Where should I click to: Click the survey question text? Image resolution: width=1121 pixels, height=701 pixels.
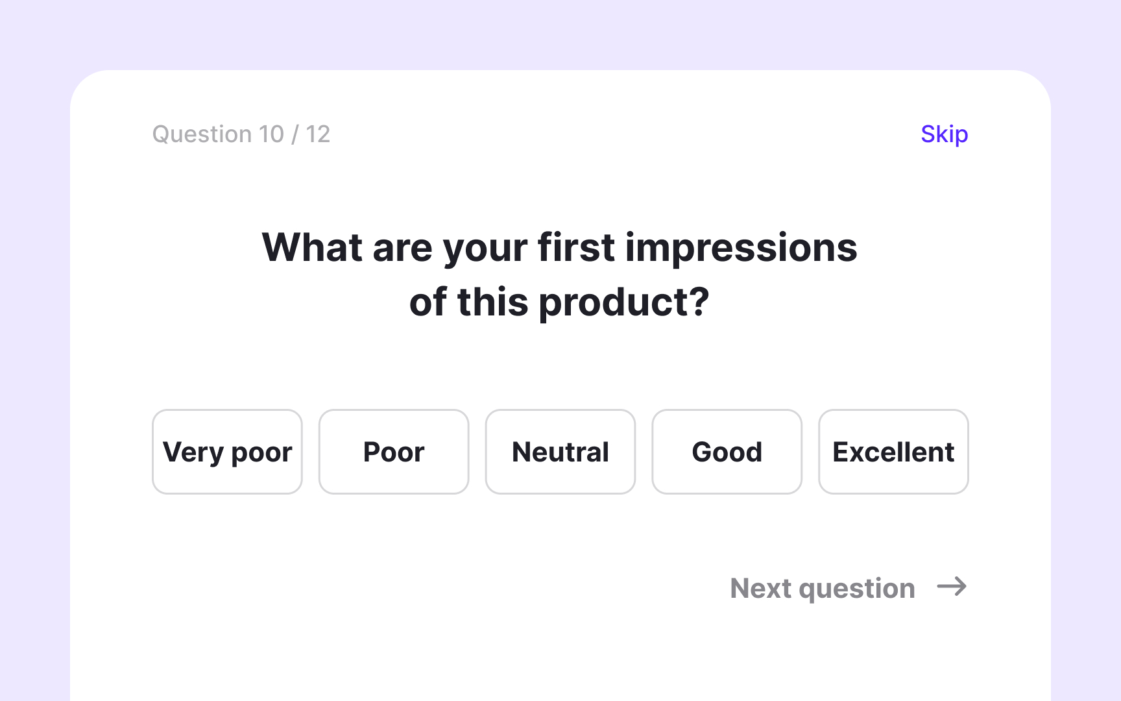coord(559,273)
